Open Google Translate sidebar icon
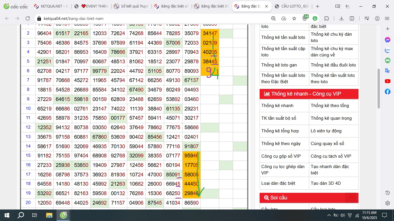Viewport: 394px width, 221px height. 388,71
